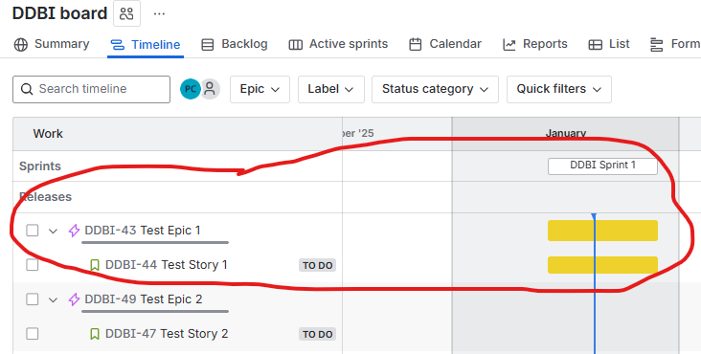Switch to the Active sprints tab
The width and height of the screenshot is (701, 354).
click(338, 44)
